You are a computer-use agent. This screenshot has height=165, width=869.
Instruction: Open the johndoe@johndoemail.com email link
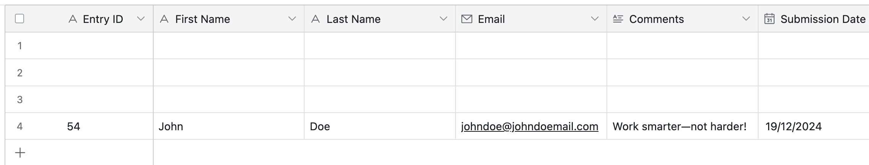click(x=530, y=126)
